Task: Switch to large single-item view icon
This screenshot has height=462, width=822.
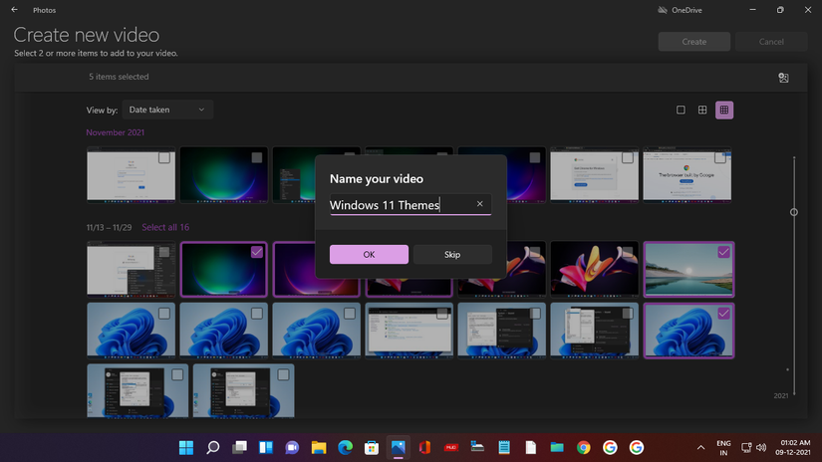Action: coord(681,111)
